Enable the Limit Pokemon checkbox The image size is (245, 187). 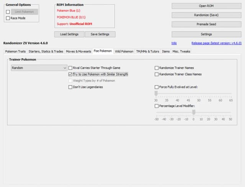[8, 12]
